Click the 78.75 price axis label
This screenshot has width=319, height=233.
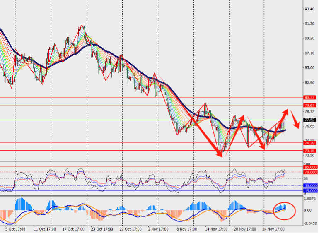click(309, 112)
